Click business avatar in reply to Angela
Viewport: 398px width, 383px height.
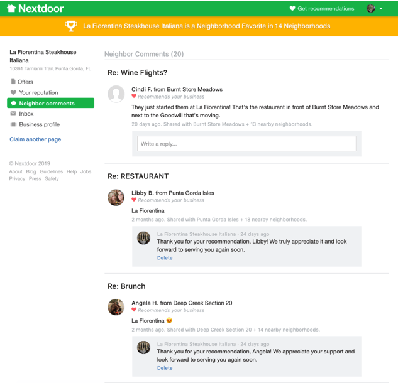(143, 347)
